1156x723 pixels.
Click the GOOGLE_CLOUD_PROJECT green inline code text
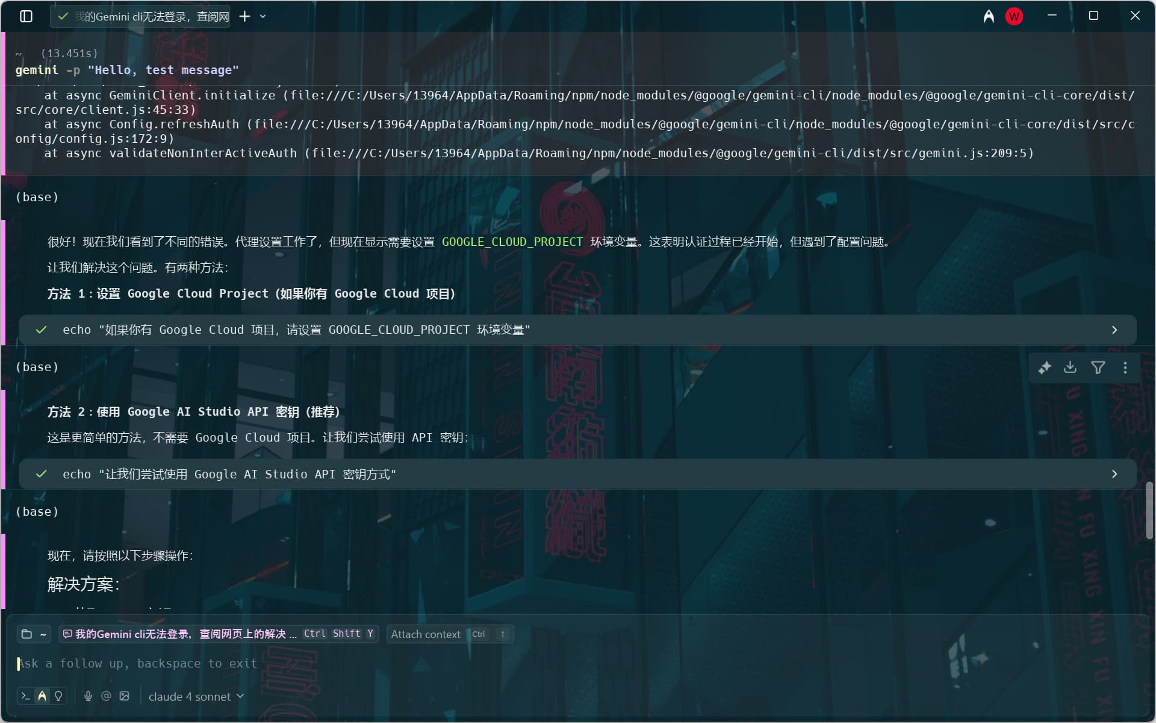tap(512, 242)
